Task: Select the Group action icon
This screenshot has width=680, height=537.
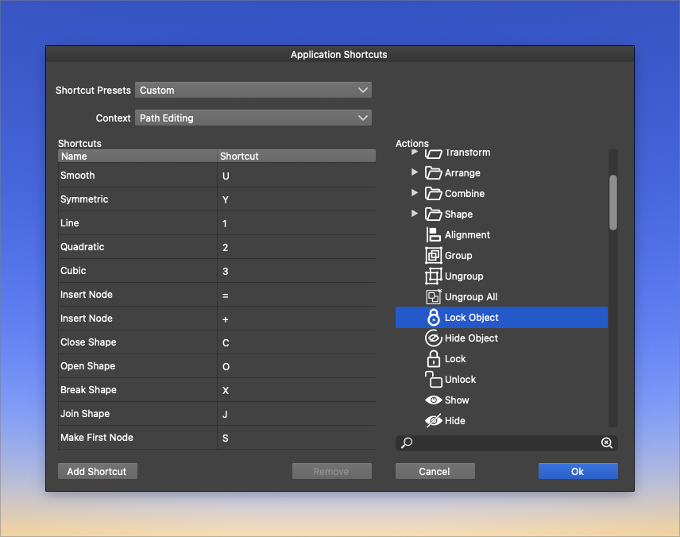Action: (x=433, y=256)
